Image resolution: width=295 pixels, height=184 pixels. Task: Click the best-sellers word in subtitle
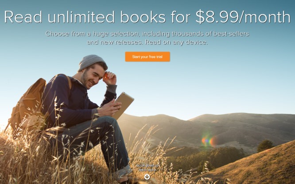(231, 34)
